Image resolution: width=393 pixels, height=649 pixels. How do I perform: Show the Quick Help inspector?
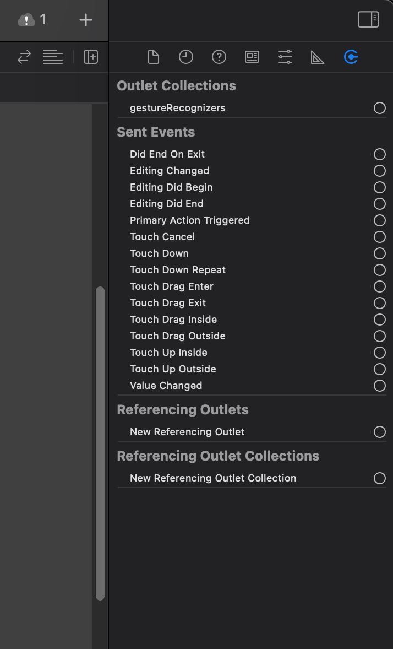point(219,57)
